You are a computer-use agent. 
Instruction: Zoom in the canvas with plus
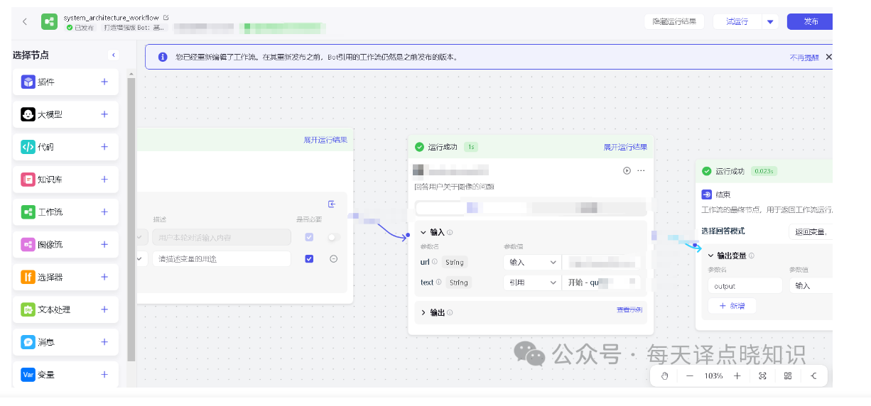[737, 375]
